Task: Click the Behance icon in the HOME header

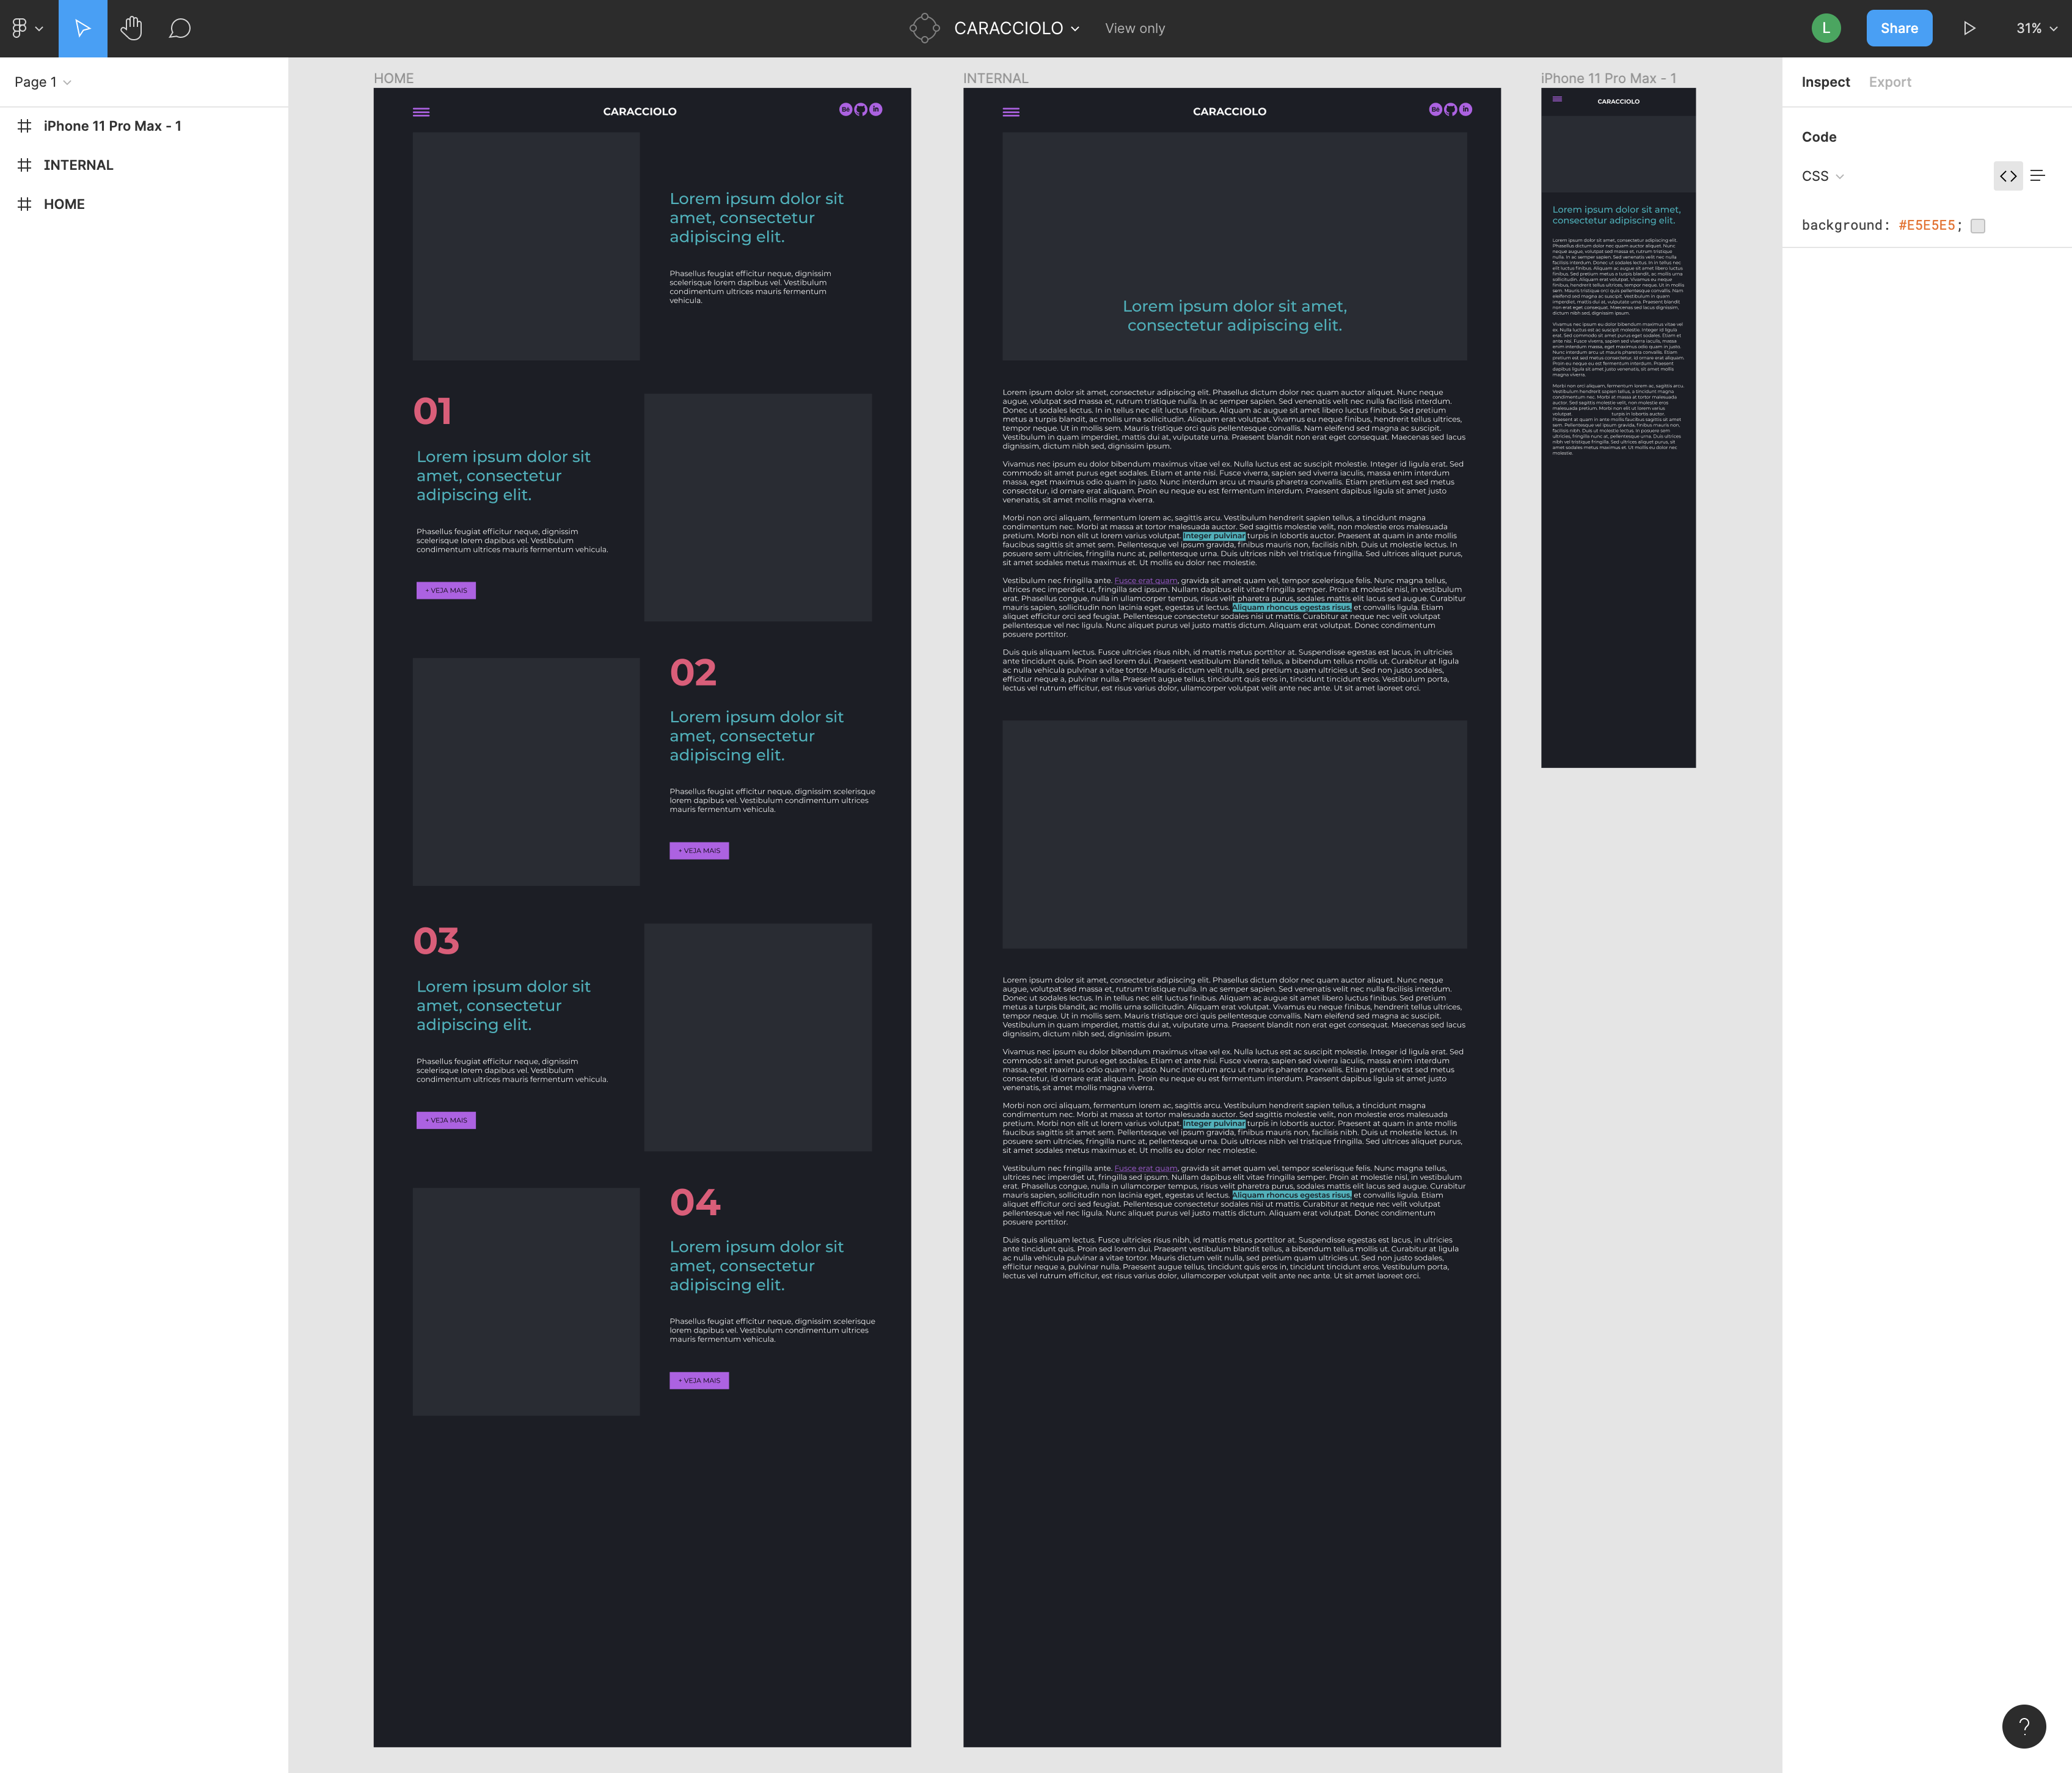Action: click(846, 110)
